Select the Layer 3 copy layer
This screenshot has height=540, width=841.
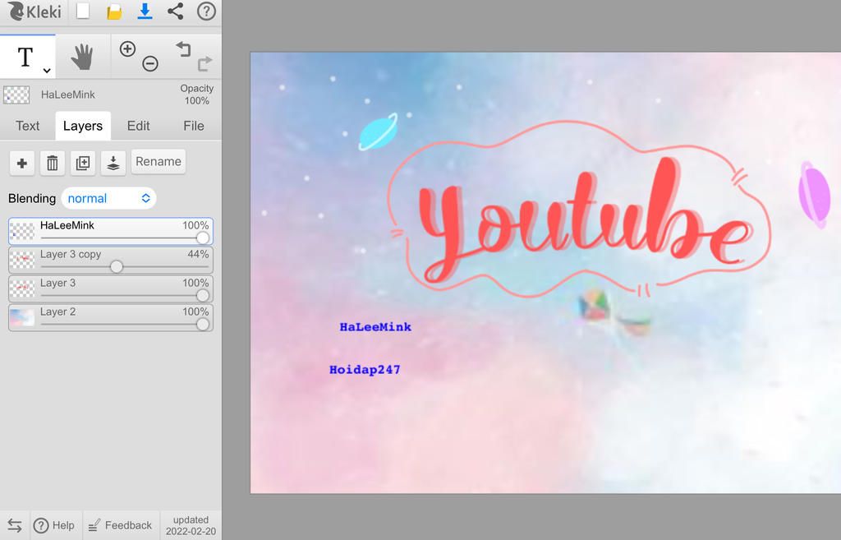pos(111,261)
